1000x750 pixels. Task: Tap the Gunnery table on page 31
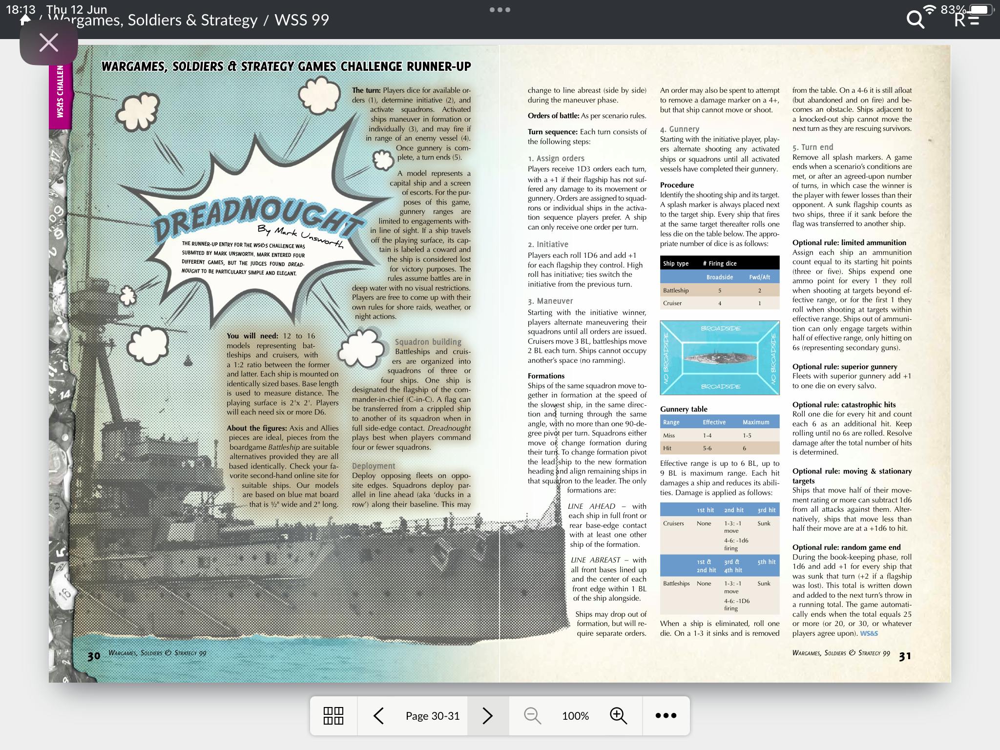point(720,435)
